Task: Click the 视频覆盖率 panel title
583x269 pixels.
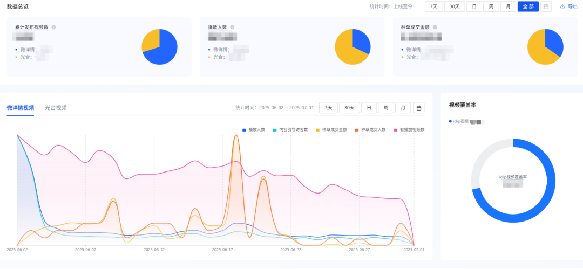Action: pyautogui.click(x=463, y=105)
